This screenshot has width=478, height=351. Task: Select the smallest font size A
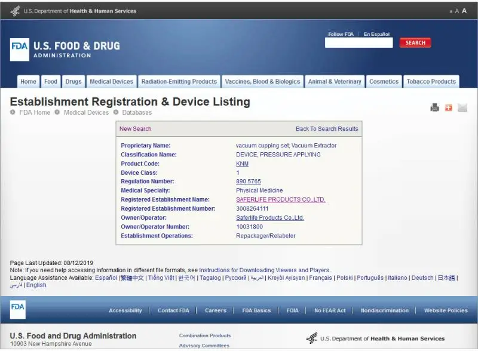tap(451, 11)
